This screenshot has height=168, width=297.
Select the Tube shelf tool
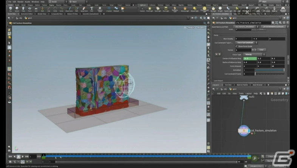tap(23, 9)
